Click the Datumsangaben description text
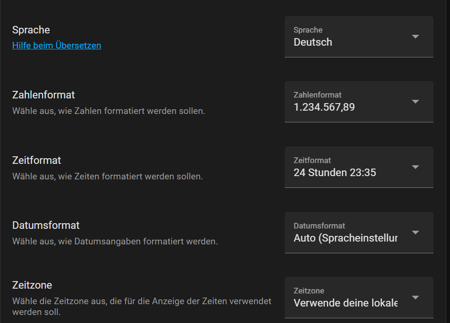The image size is (450, 323). [115, 242]
